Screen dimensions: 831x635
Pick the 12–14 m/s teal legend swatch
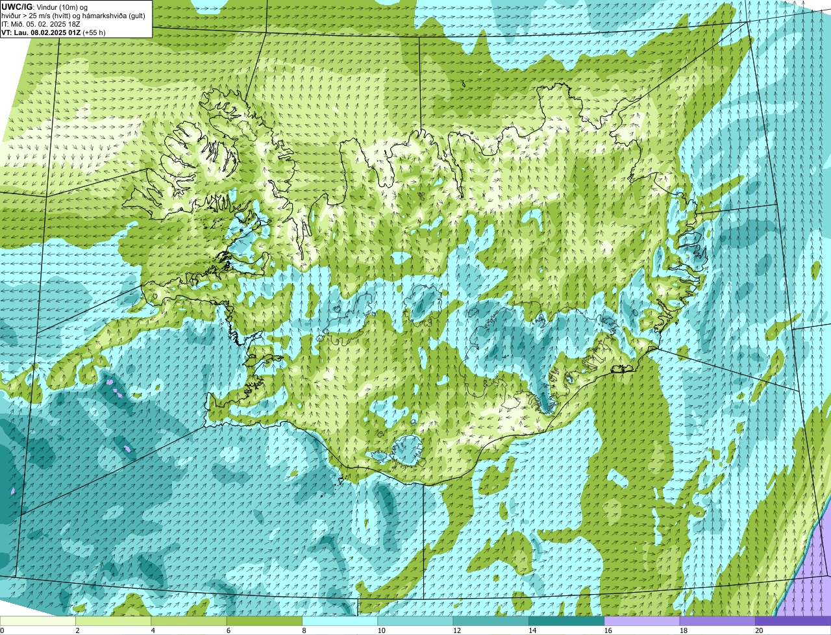pos(491,621)
